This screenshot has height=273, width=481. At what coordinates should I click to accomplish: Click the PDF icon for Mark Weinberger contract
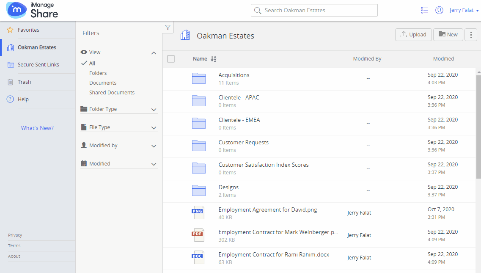pos(198,235)
